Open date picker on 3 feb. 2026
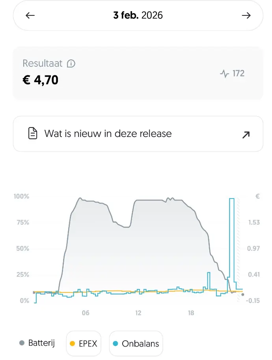The height and width of the screenshot is (360, 272). pos(138,15)
